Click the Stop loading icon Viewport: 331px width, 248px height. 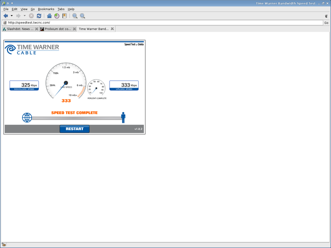31,16
